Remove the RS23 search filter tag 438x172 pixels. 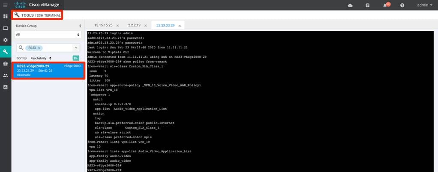coord(39,48)
